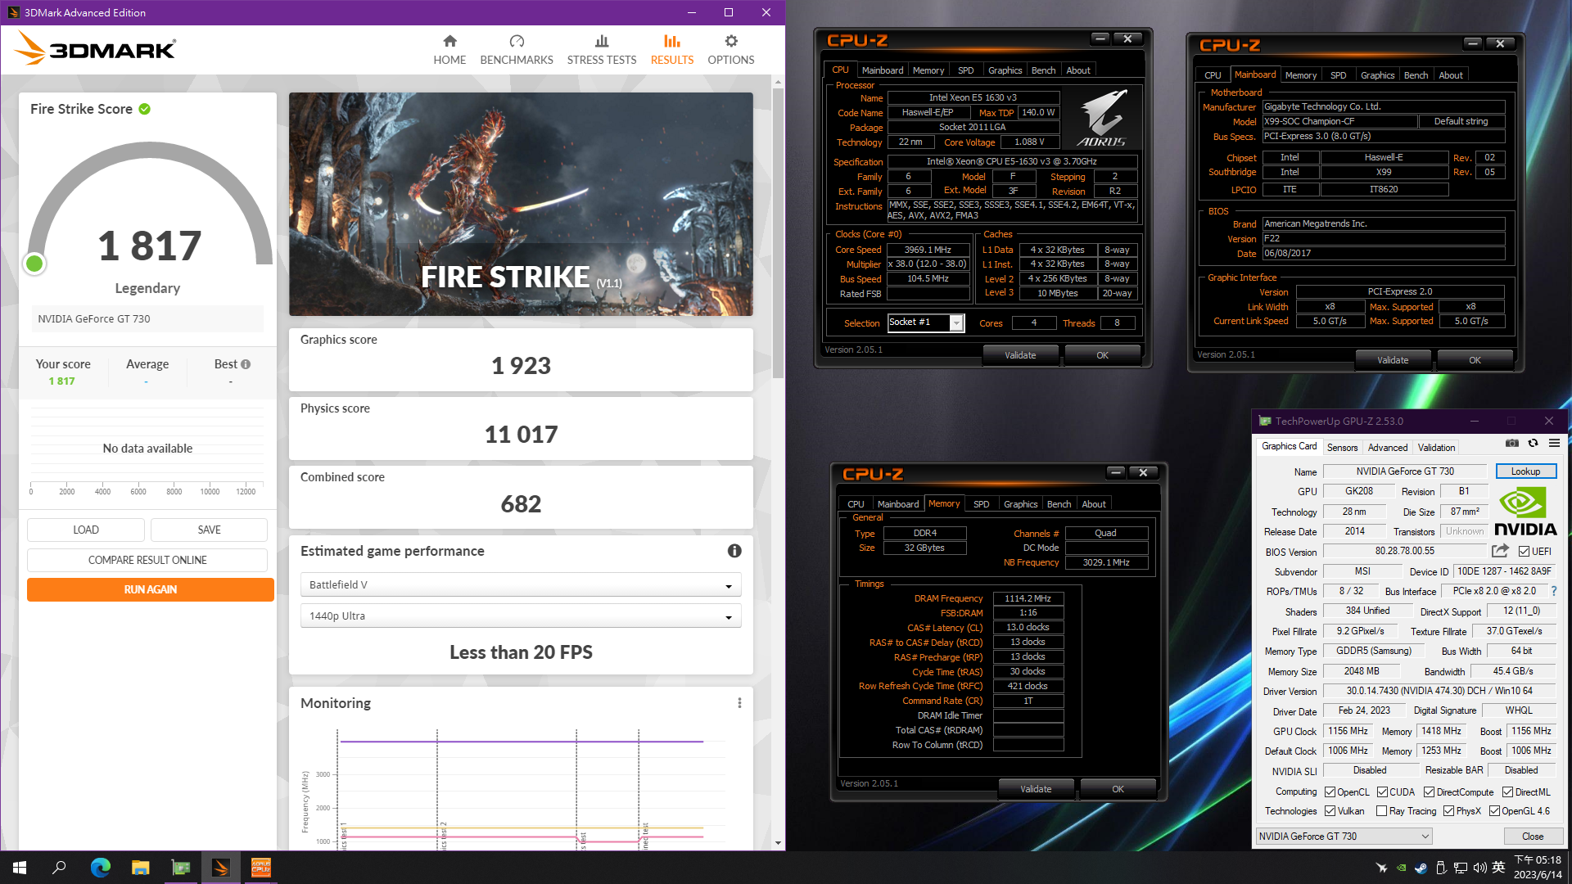Open Bench tab in CPU-Z CPU window
Screen dimensions: 1572x884
[1043, 70]
